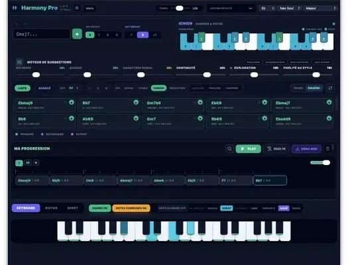Screen dimensions: 348x265
Task: Select the Abmaj7 chord block in progression
Action: (134, 180)
